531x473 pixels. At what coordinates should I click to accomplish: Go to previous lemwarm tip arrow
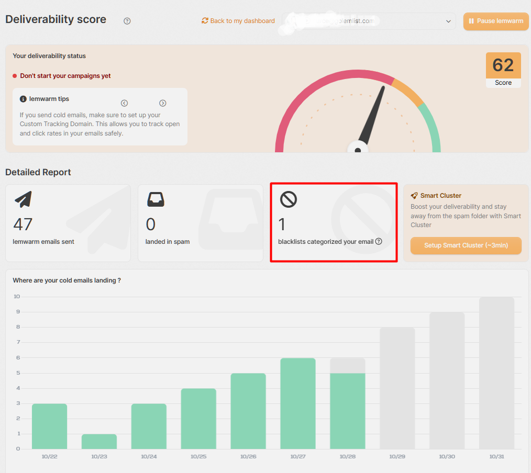(x=124, y=103)
